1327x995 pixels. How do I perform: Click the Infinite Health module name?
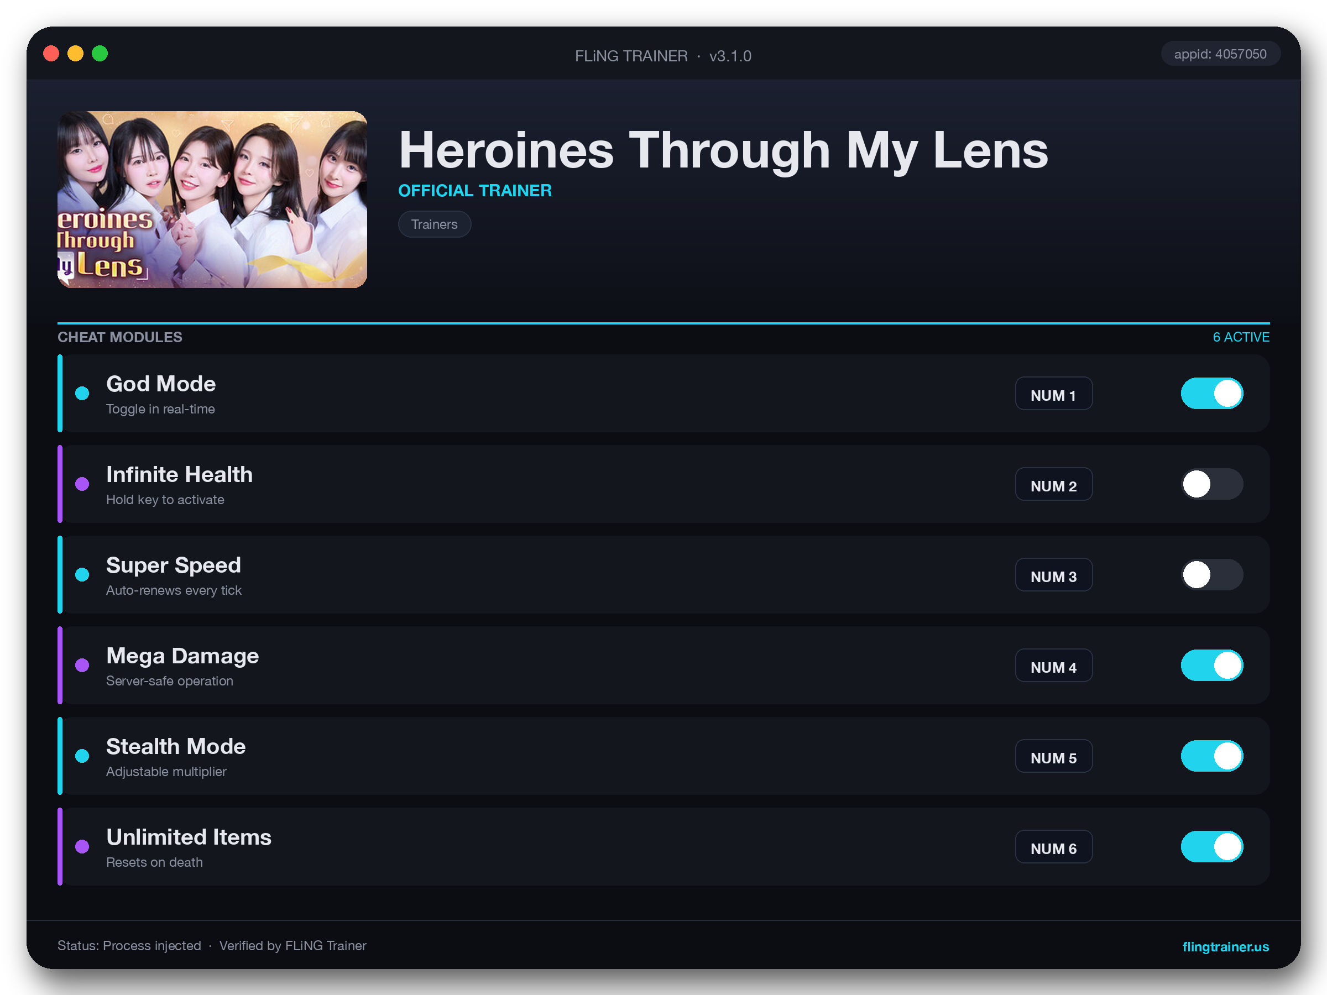pos(179,474)
